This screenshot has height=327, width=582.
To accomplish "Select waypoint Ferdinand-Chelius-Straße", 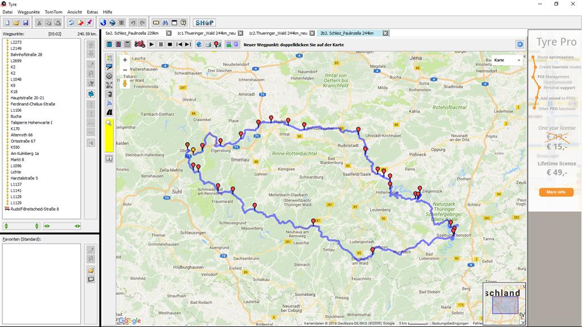I will (32, 104).
